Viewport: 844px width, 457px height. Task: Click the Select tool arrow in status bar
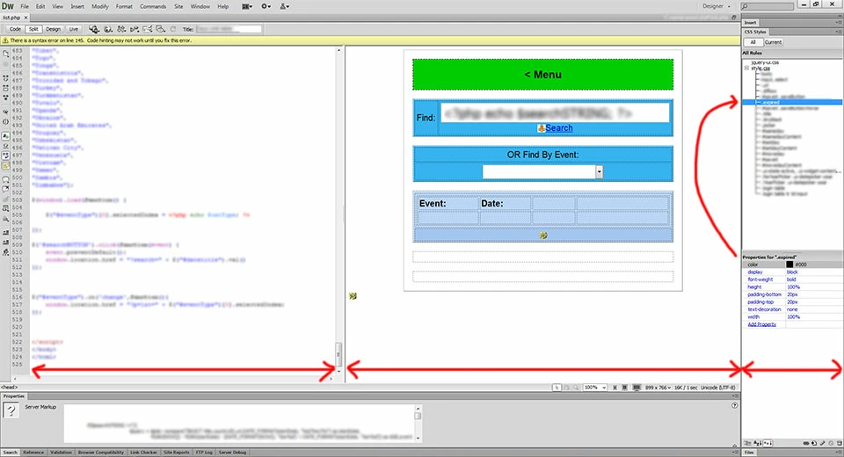[557, 388]
